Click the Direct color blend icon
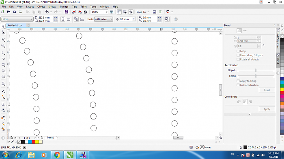 tap(239, 102)
